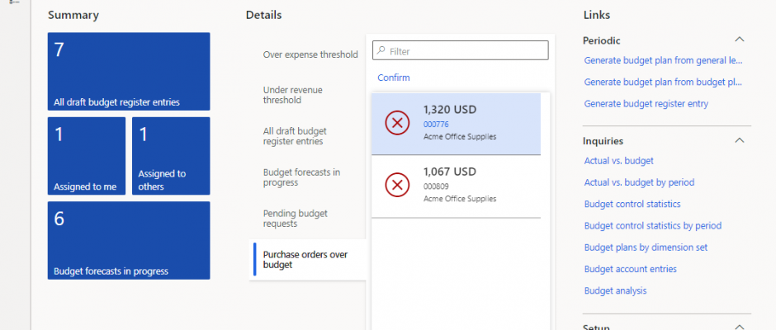This screenshot has width=776, height=330.
Task: Open Budget control statistics by period
Action: click(653, 225)
